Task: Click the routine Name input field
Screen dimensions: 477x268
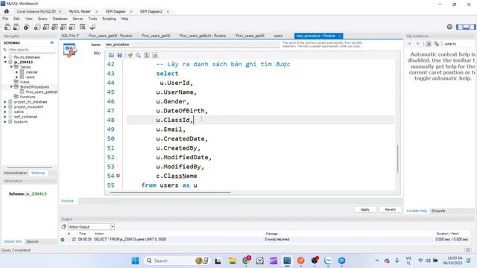Action: click(192, 45)
